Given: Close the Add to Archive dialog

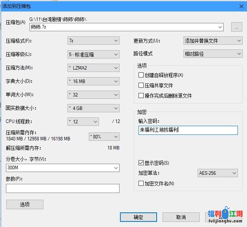Looking at the screenshot, I should pos(240,6).
